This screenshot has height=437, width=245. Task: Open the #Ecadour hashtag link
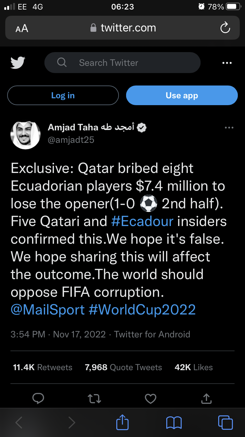point(142,221)
